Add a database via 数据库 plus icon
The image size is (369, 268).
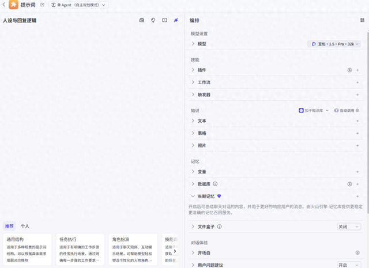(x=357, y=184)
